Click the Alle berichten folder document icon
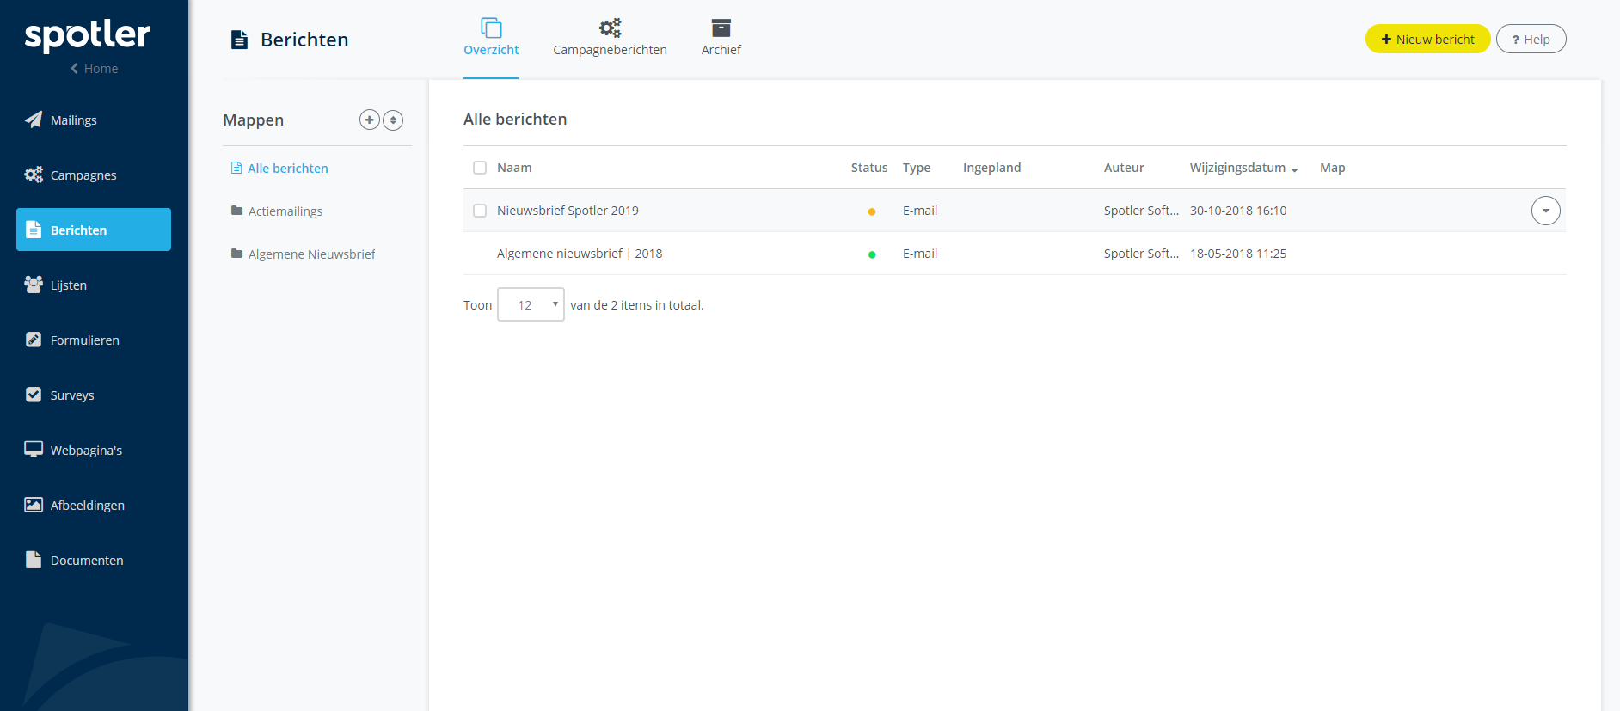The height and width of the screenshot is (711, 1620). [236, 168]
